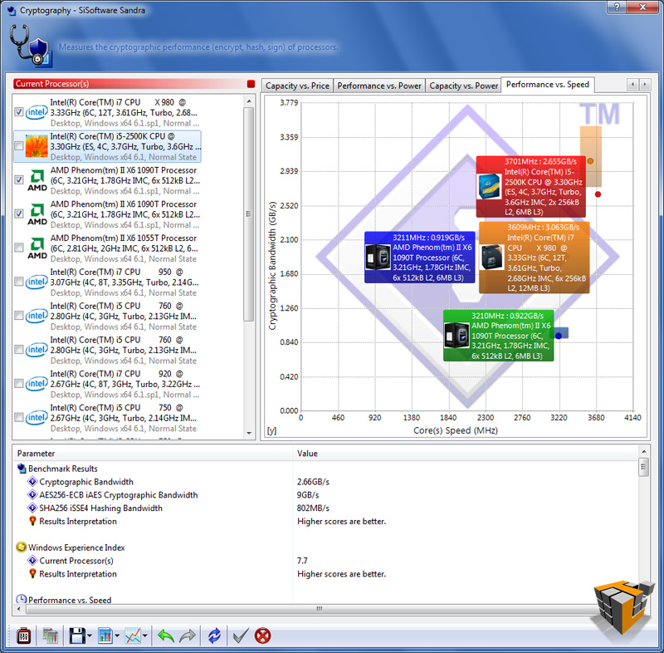Click the results panel scrollbar up arrow

[x=644, y=452]
